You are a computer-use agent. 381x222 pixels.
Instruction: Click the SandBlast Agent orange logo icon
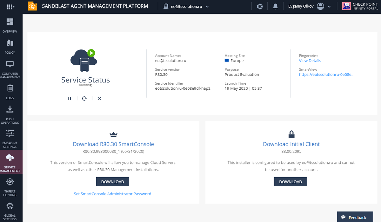pos(32,6)
